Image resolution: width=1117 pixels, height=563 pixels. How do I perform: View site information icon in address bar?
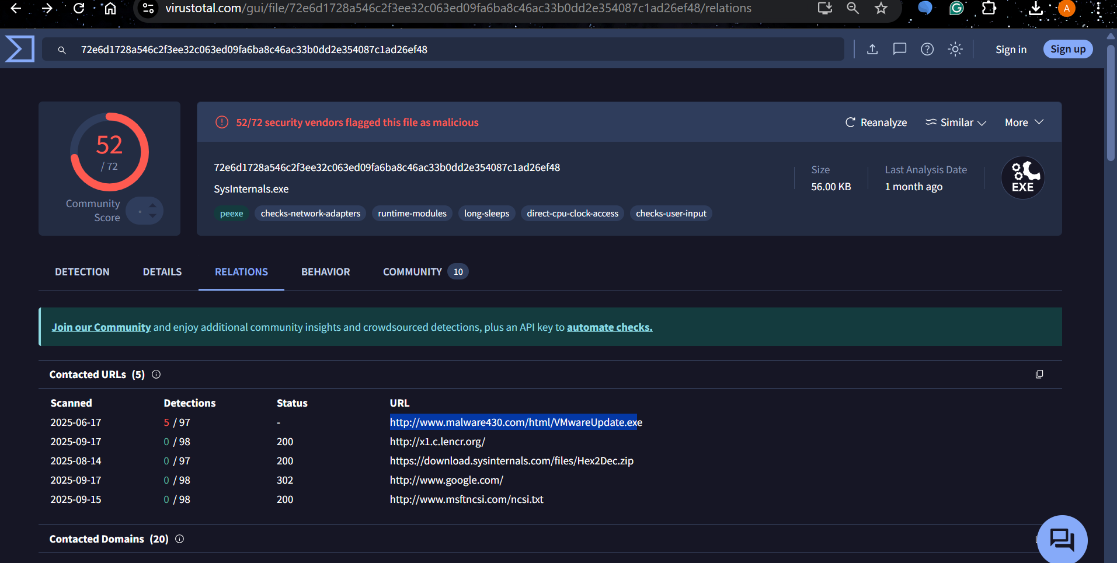(148, 8)
